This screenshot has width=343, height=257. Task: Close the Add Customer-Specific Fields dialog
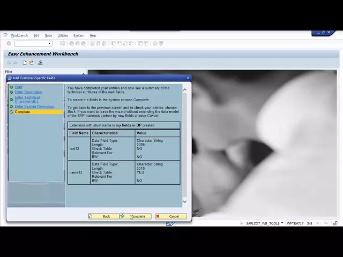[x=188, y=78]
